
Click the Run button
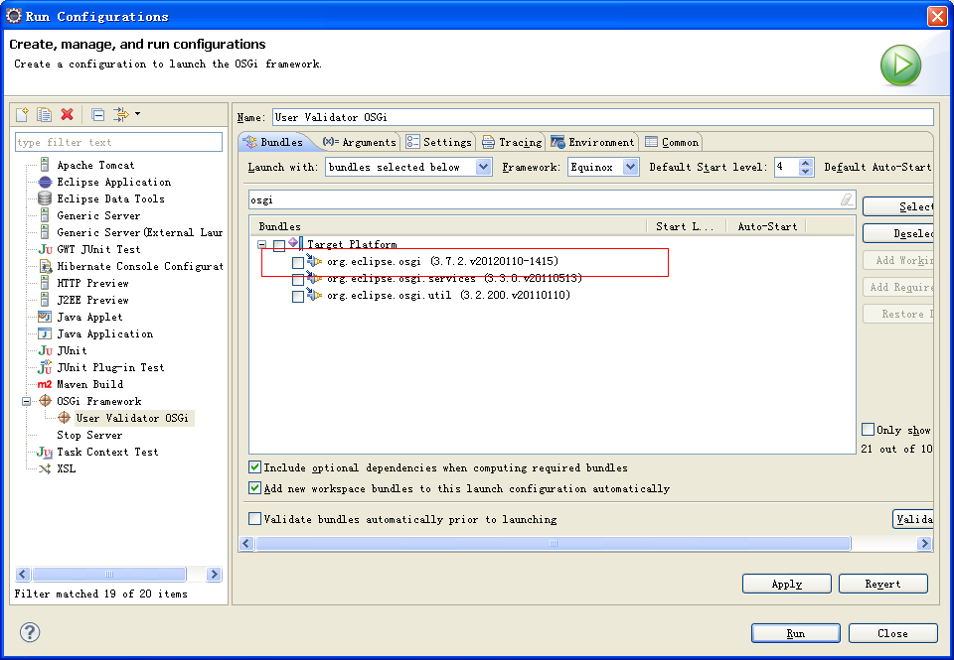tap(796, 633)
